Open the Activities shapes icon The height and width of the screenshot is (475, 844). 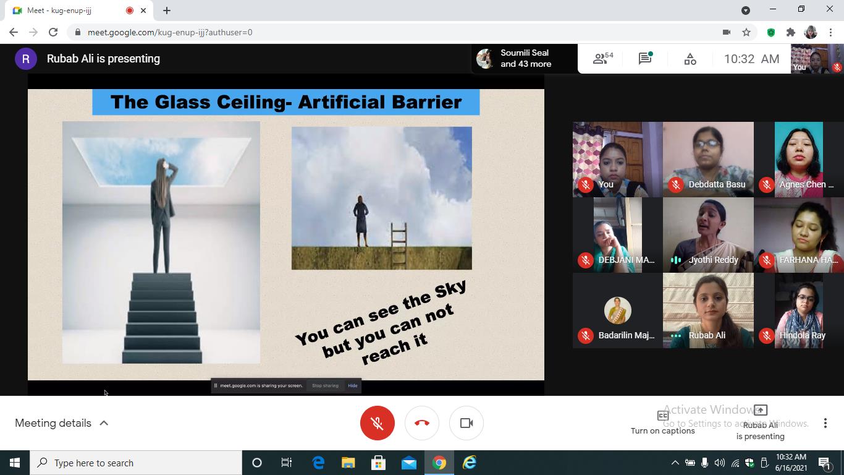pos(690,59)
